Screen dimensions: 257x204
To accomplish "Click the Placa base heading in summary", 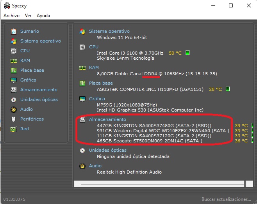I will (x=101, y=83).
